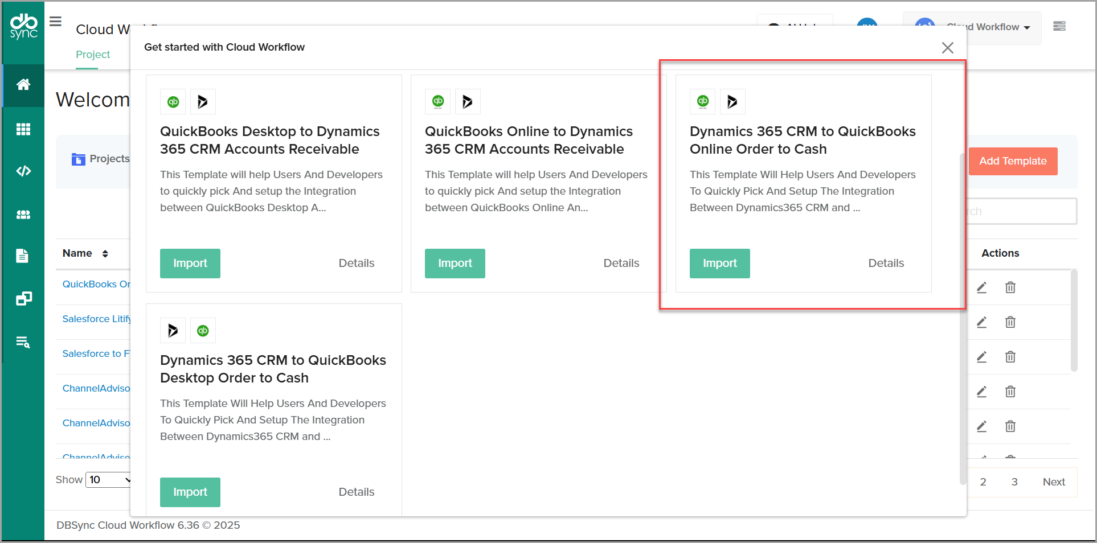View Details of QuickBooks Online Accounts Receivable
1097x543 pixels.
point(621,264)
